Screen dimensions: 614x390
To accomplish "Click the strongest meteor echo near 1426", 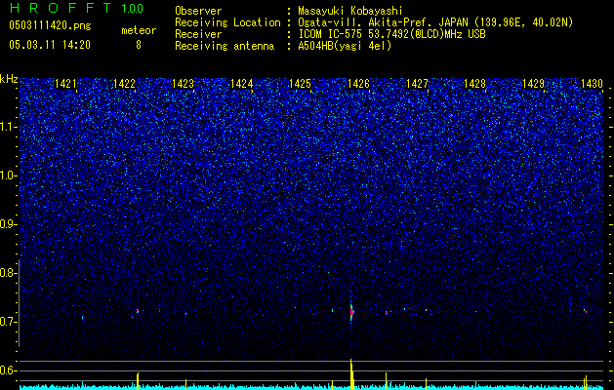I will [351, 311].
